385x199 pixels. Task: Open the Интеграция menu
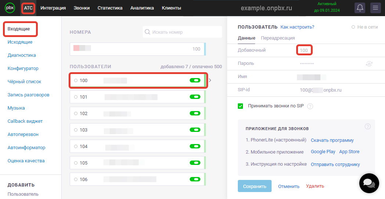(53, 8)
